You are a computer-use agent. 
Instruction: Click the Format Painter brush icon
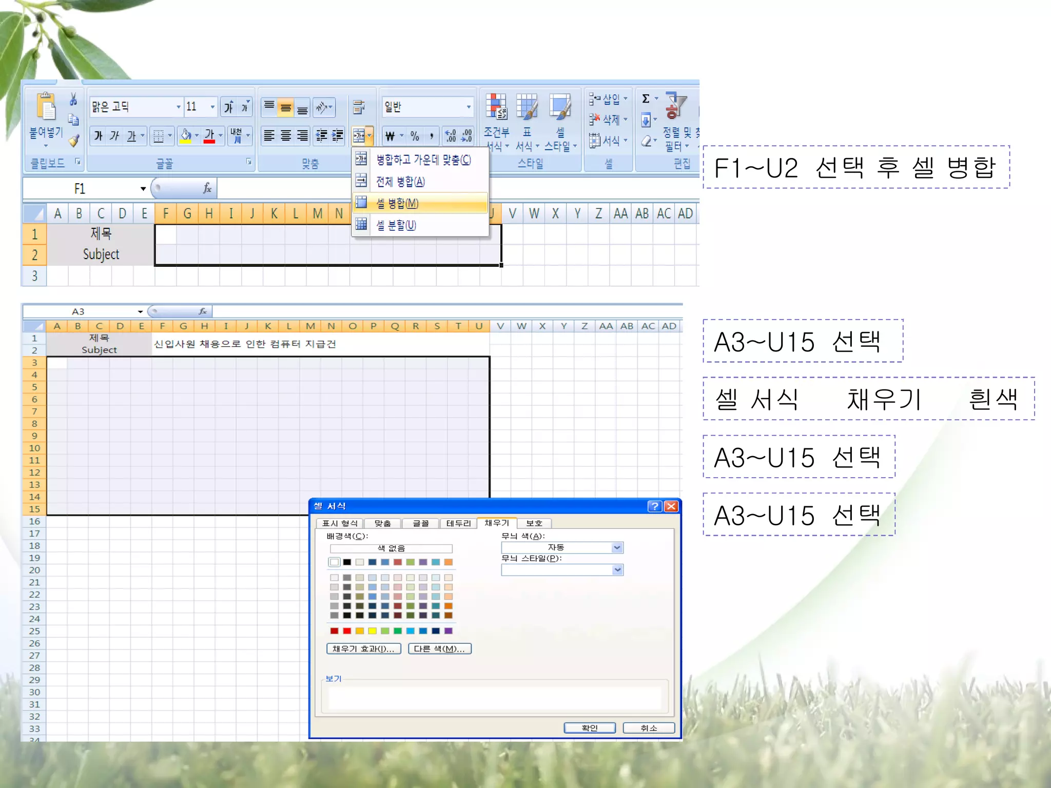[74, 140]
